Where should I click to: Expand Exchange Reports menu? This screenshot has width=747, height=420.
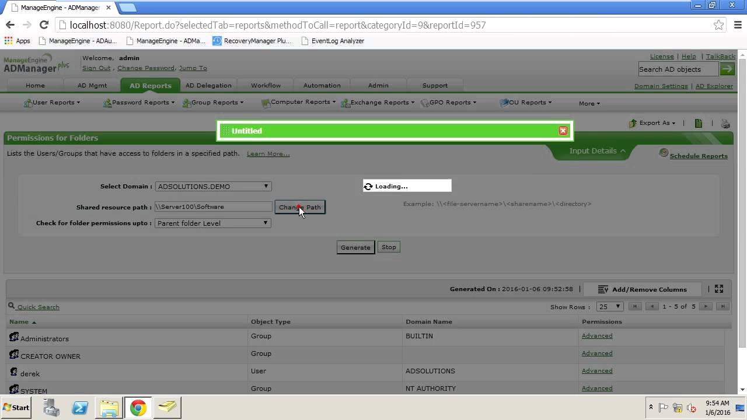(378, 103)
